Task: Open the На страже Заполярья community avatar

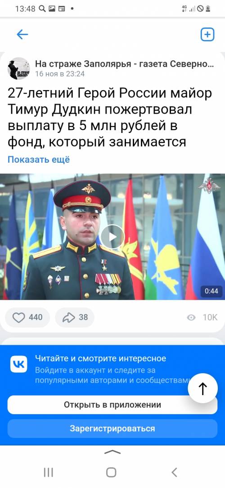Action: point(18,68)
